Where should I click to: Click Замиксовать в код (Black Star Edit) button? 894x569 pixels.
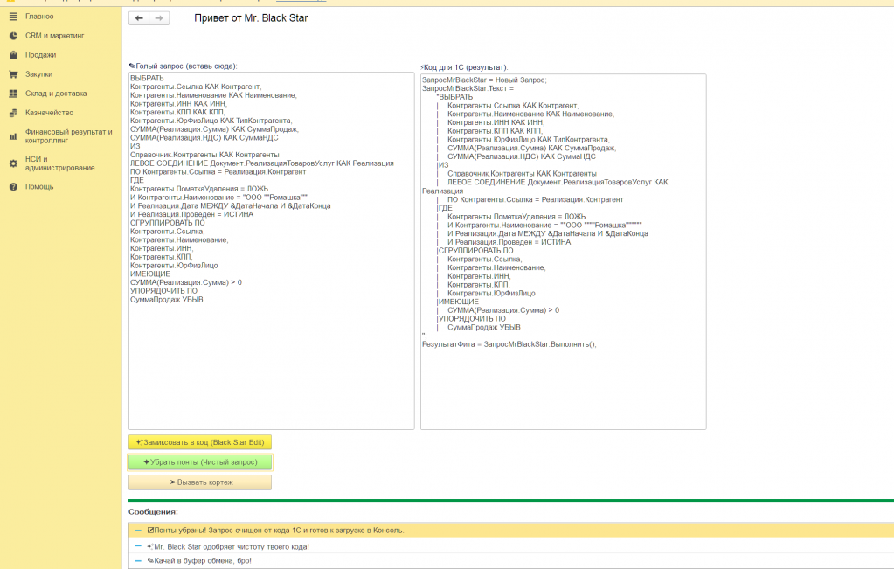click(200, 442)
